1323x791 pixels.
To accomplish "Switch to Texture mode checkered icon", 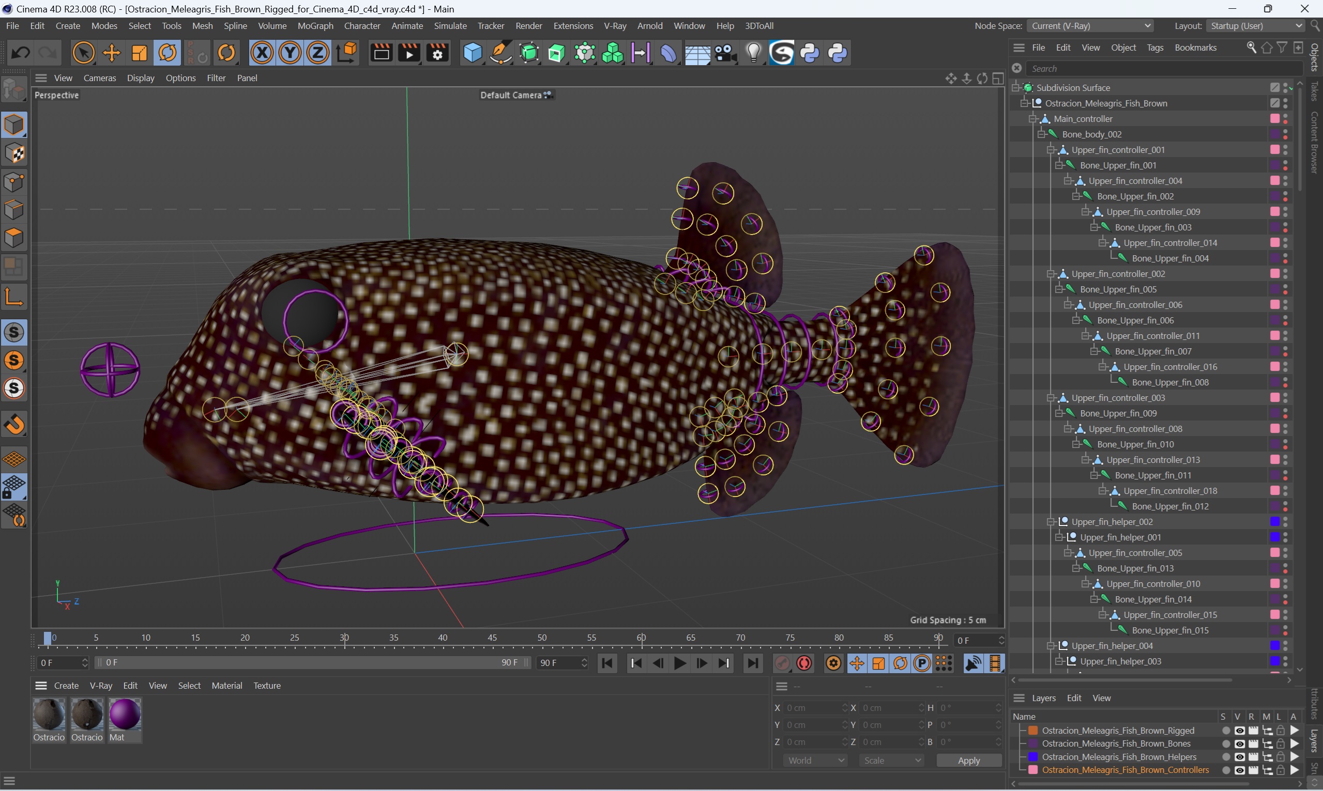I will coord(14,153).
